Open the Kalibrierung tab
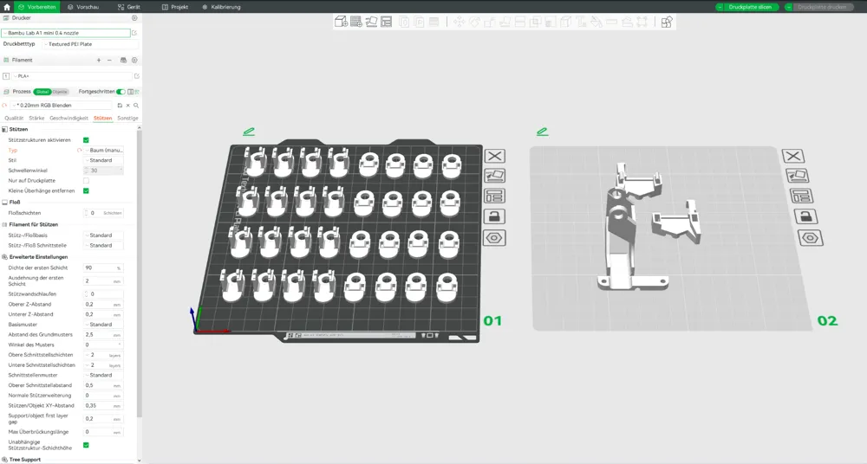Viewport: 867px width, 464px height. [221, 7]
